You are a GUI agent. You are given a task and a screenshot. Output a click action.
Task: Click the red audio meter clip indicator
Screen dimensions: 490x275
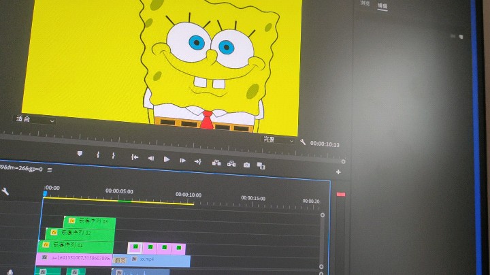341,195
